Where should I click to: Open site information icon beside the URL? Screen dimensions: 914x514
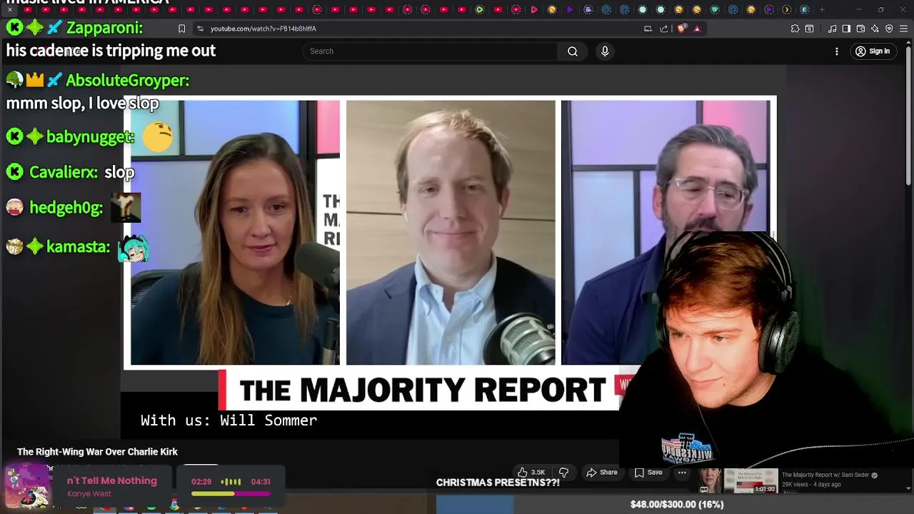200,29
